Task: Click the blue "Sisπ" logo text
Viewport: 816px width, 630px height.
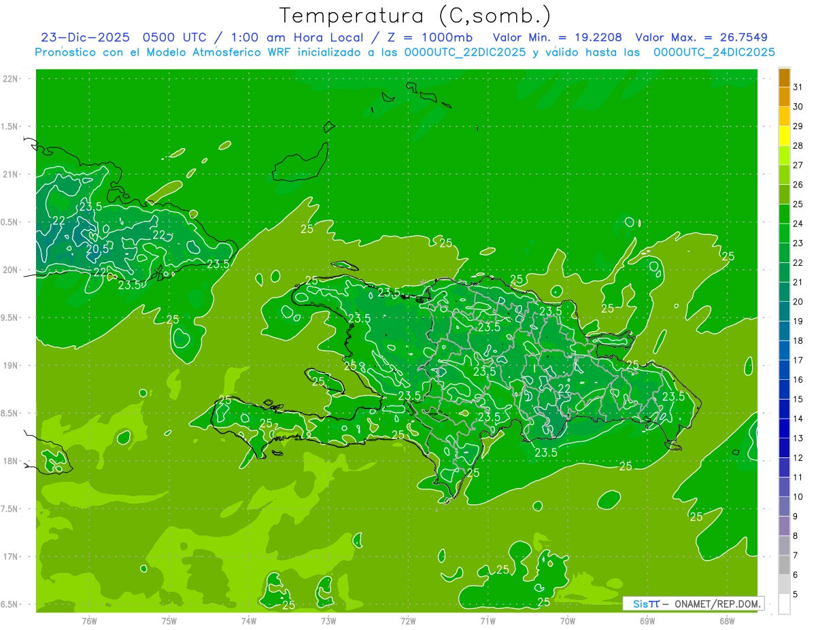Action: click(646, 603)
